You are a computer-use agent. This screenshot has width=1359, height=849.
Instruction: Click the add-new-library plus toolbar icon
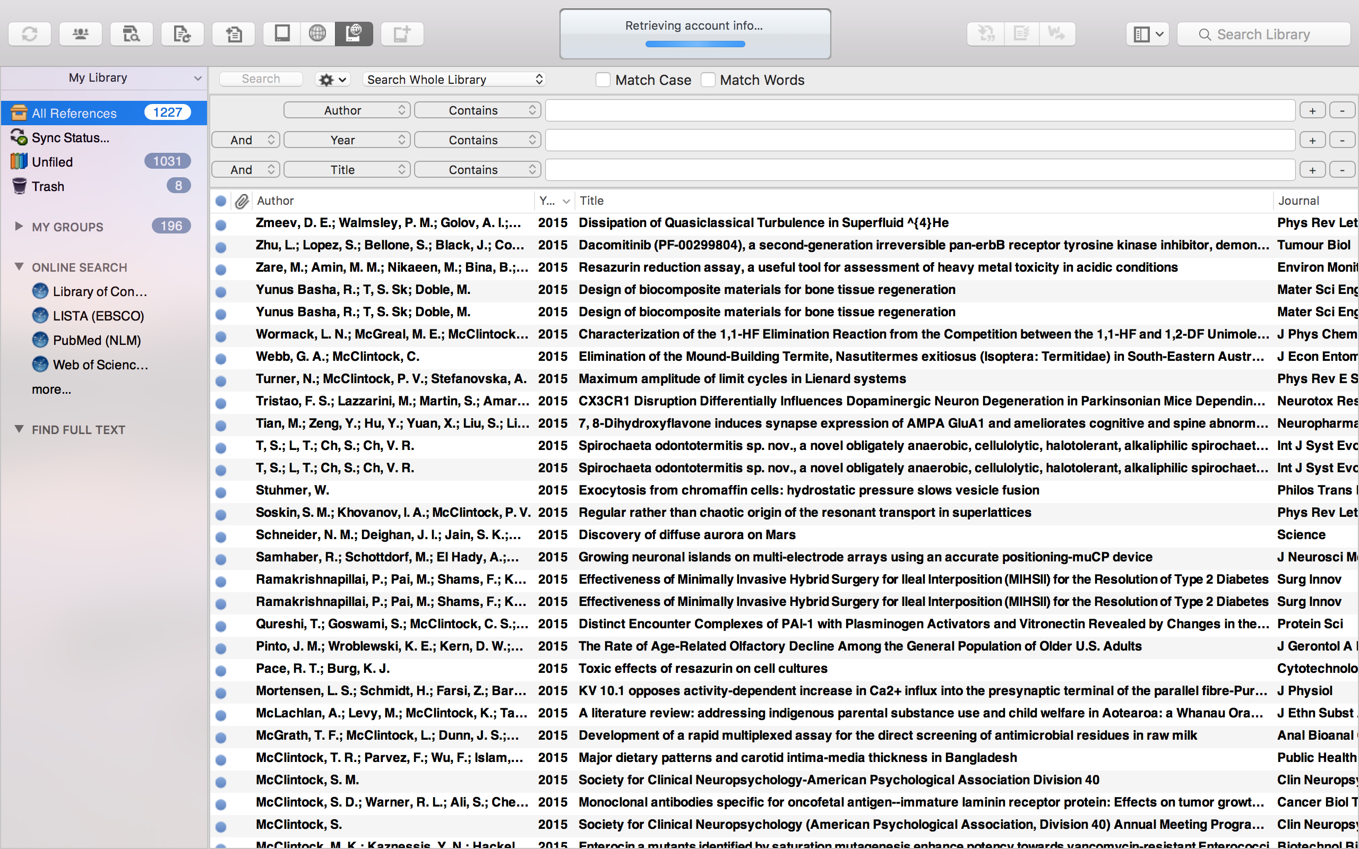(x=402, y=34)
